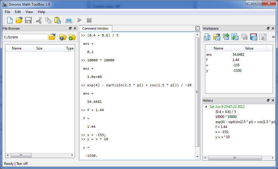Click Save workspace blue floppy icon
The width and height of the screenshot is (278, 169).
[254, 37]
